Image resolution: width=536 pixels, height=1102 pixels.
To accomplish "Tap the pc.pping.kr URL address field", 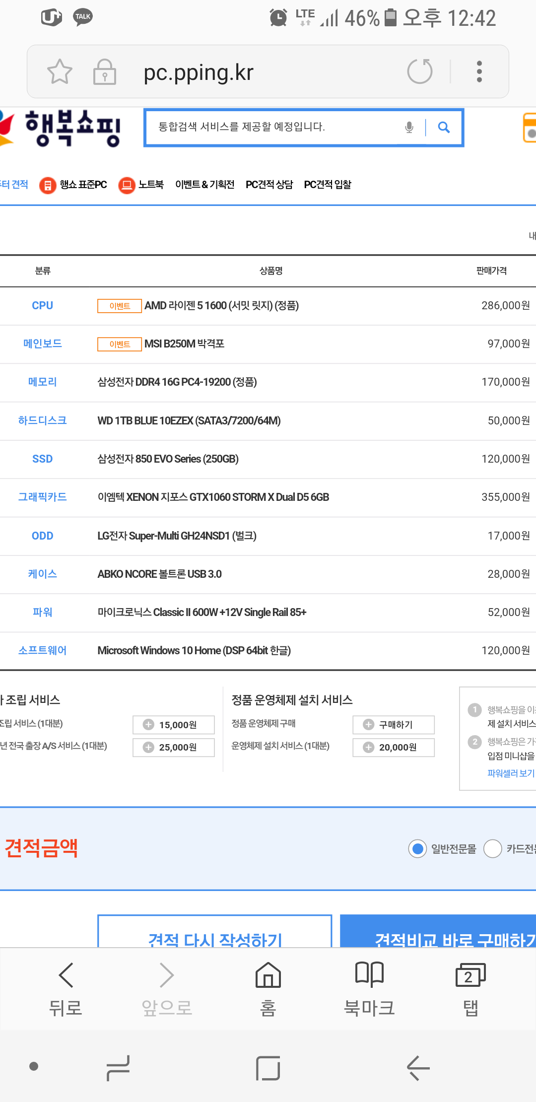I will pos(199,72).
